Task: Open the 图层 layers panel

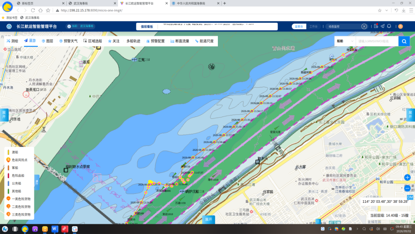Action: click(x=47, y=41)
